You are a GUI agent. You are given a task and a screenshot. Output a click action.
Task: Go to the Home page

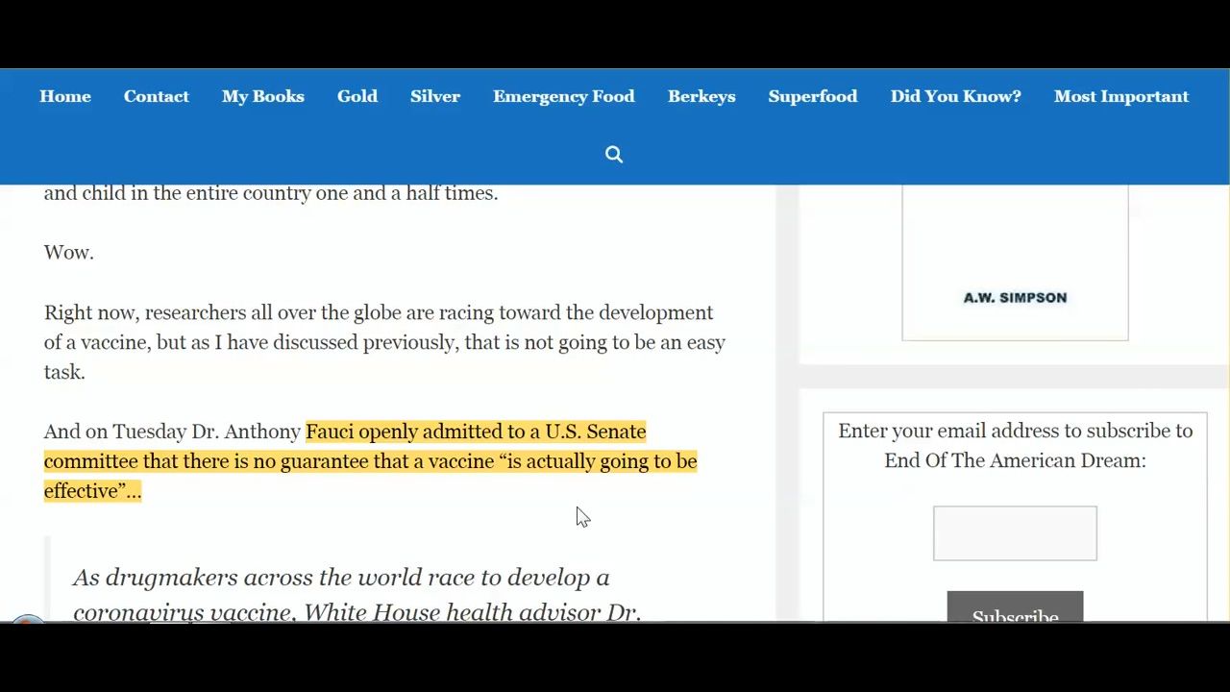[65, 96]
